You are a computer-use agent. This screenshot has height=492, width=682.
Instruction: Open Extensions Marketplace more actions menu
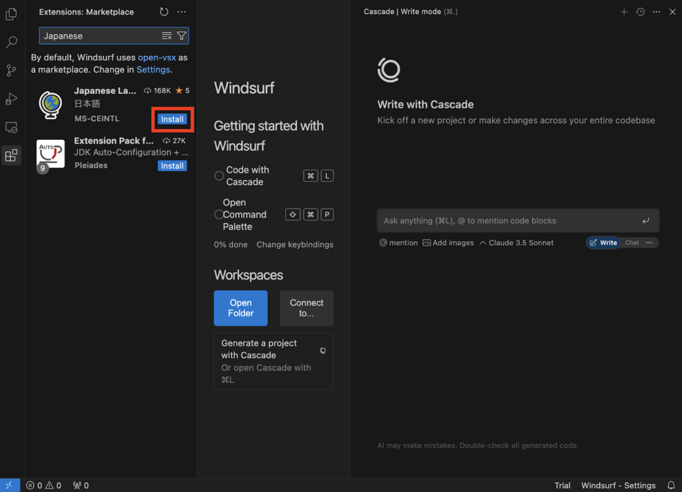tap(182, 12)
